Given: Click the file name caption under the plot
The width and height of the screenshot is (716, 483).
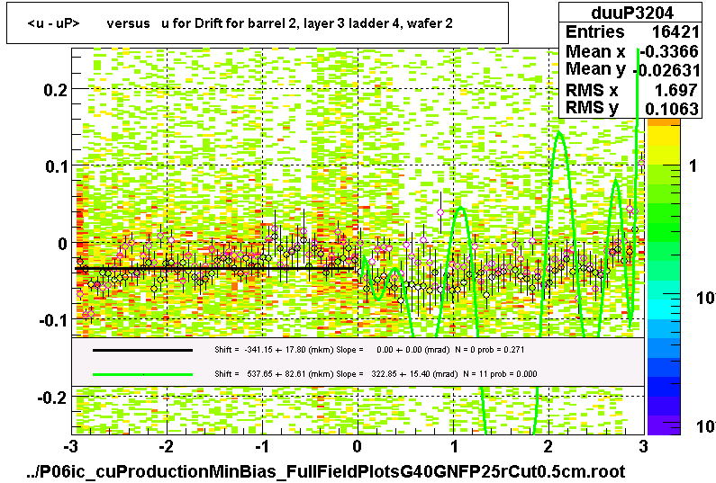Looking at the screenshot, I should pos(326,471).
